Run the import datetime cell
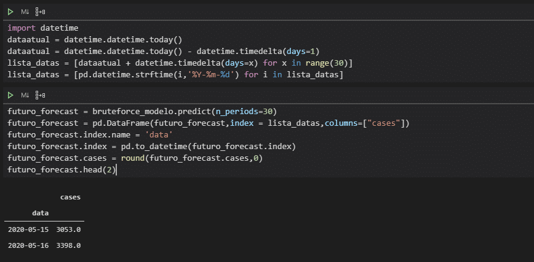Image resolution: width=534 pixels, height=262 pixels. 10,12
